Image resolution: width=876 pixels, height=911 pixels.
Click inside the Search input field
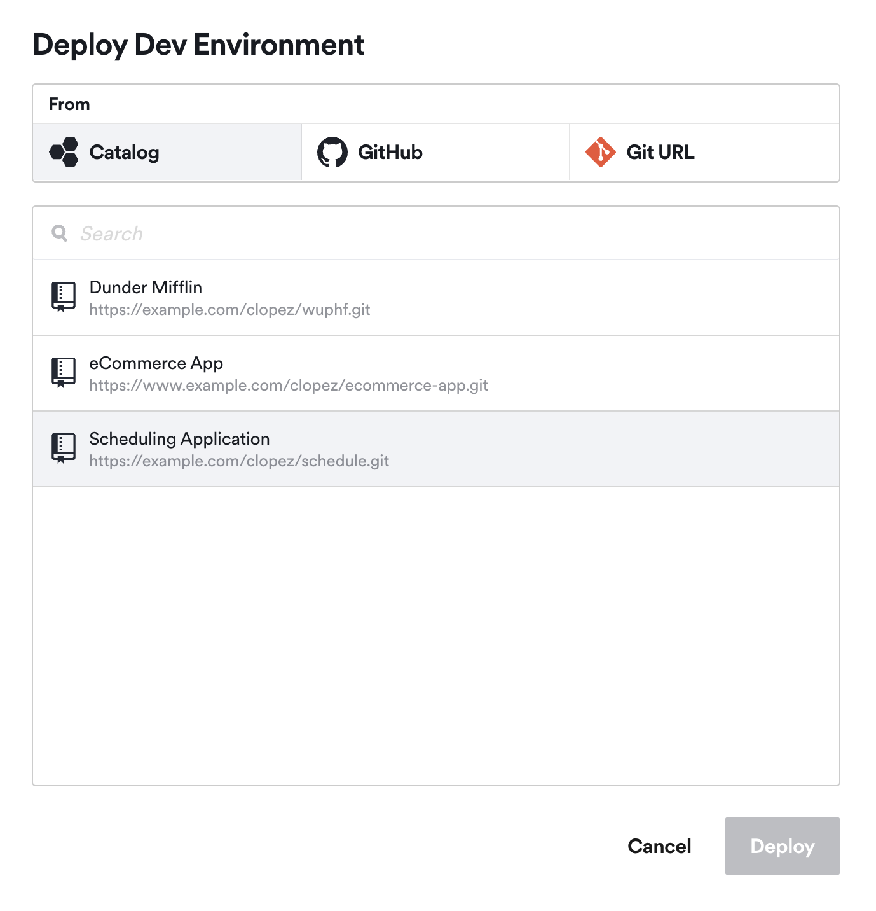tap(254, 233)
